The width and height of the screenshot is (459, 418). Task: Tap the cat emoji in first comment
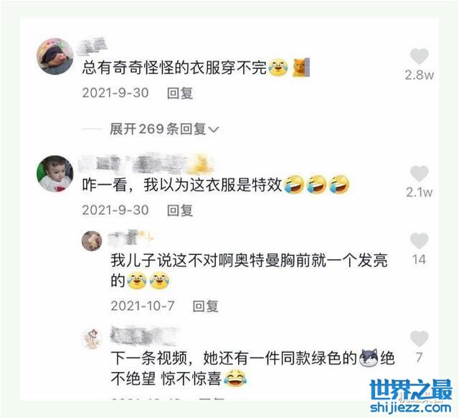coord(301,67)
